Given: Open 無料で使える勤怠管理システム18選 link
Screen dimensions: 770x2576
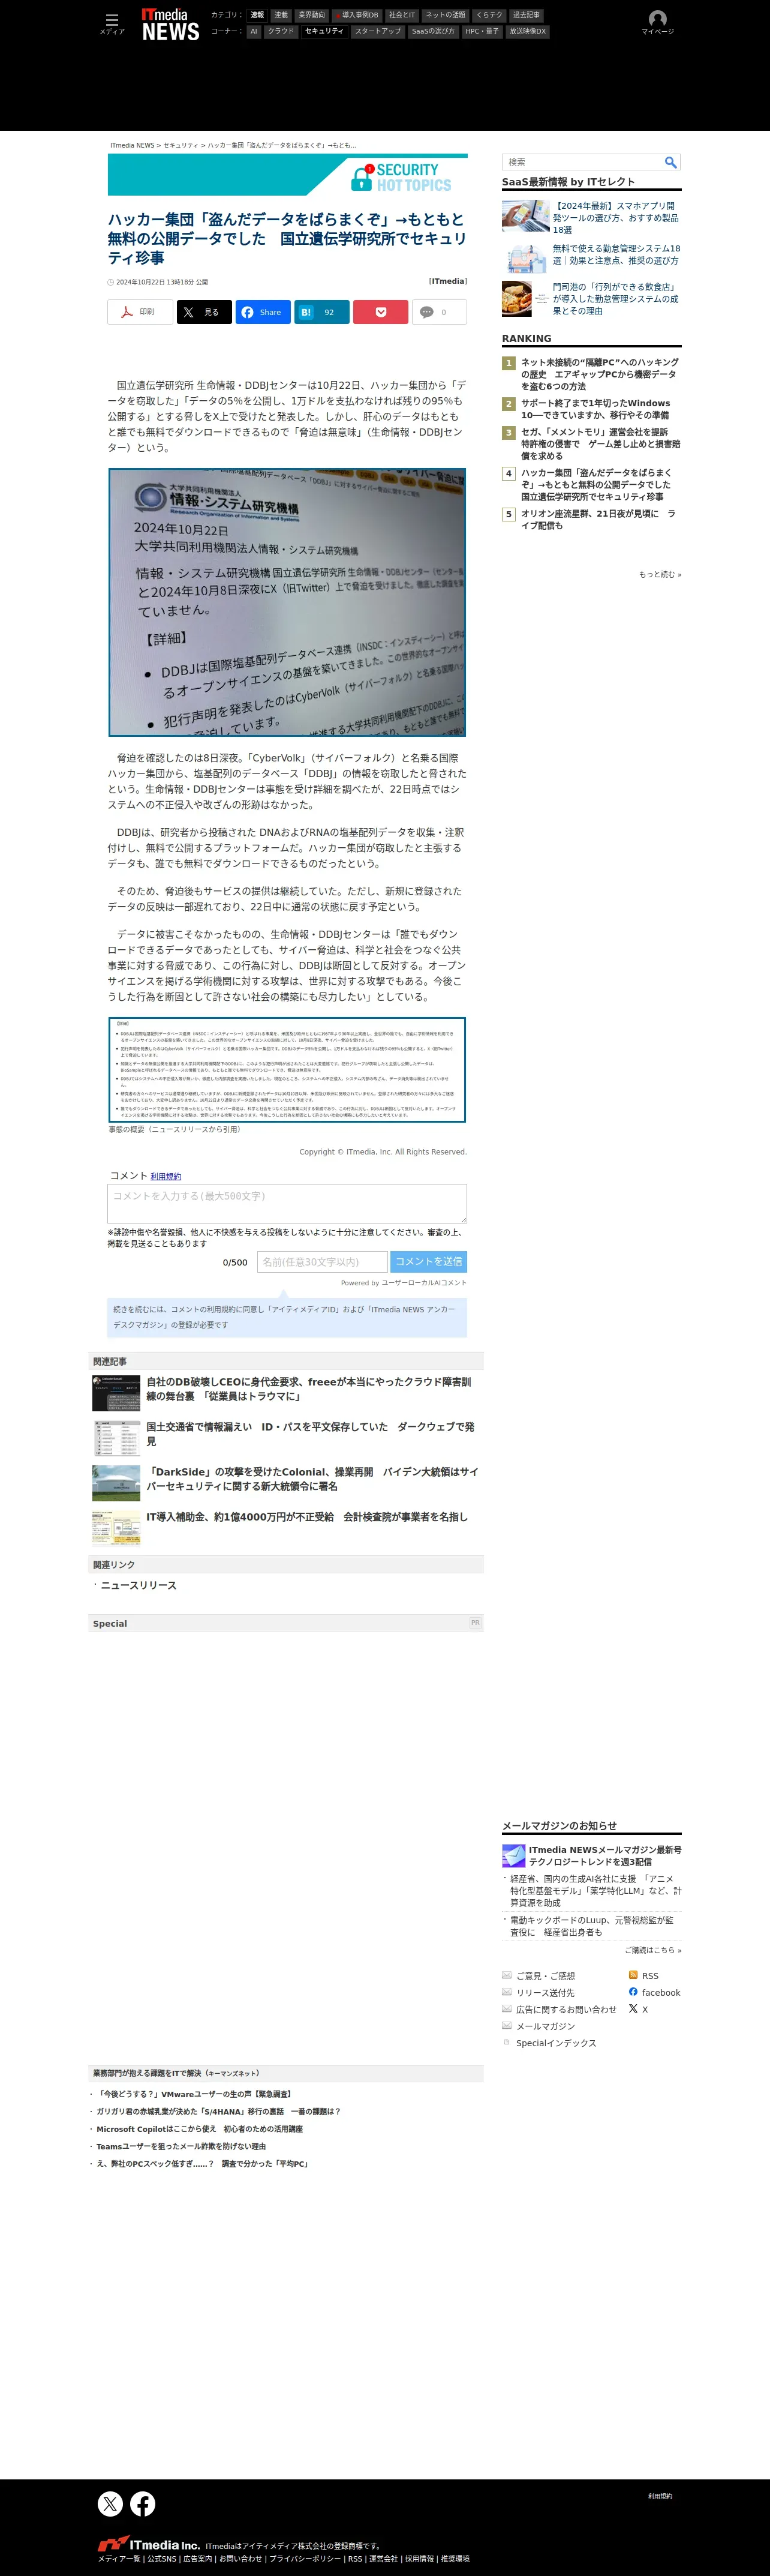Looking at the screenshot, I should (616, 254).
